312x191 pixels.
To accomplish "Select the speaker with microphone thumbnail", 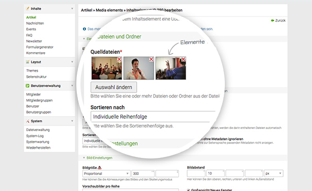I will 139,68.
